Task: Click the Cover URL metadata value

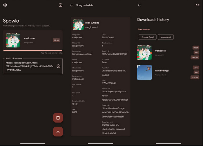Action: 115,112
